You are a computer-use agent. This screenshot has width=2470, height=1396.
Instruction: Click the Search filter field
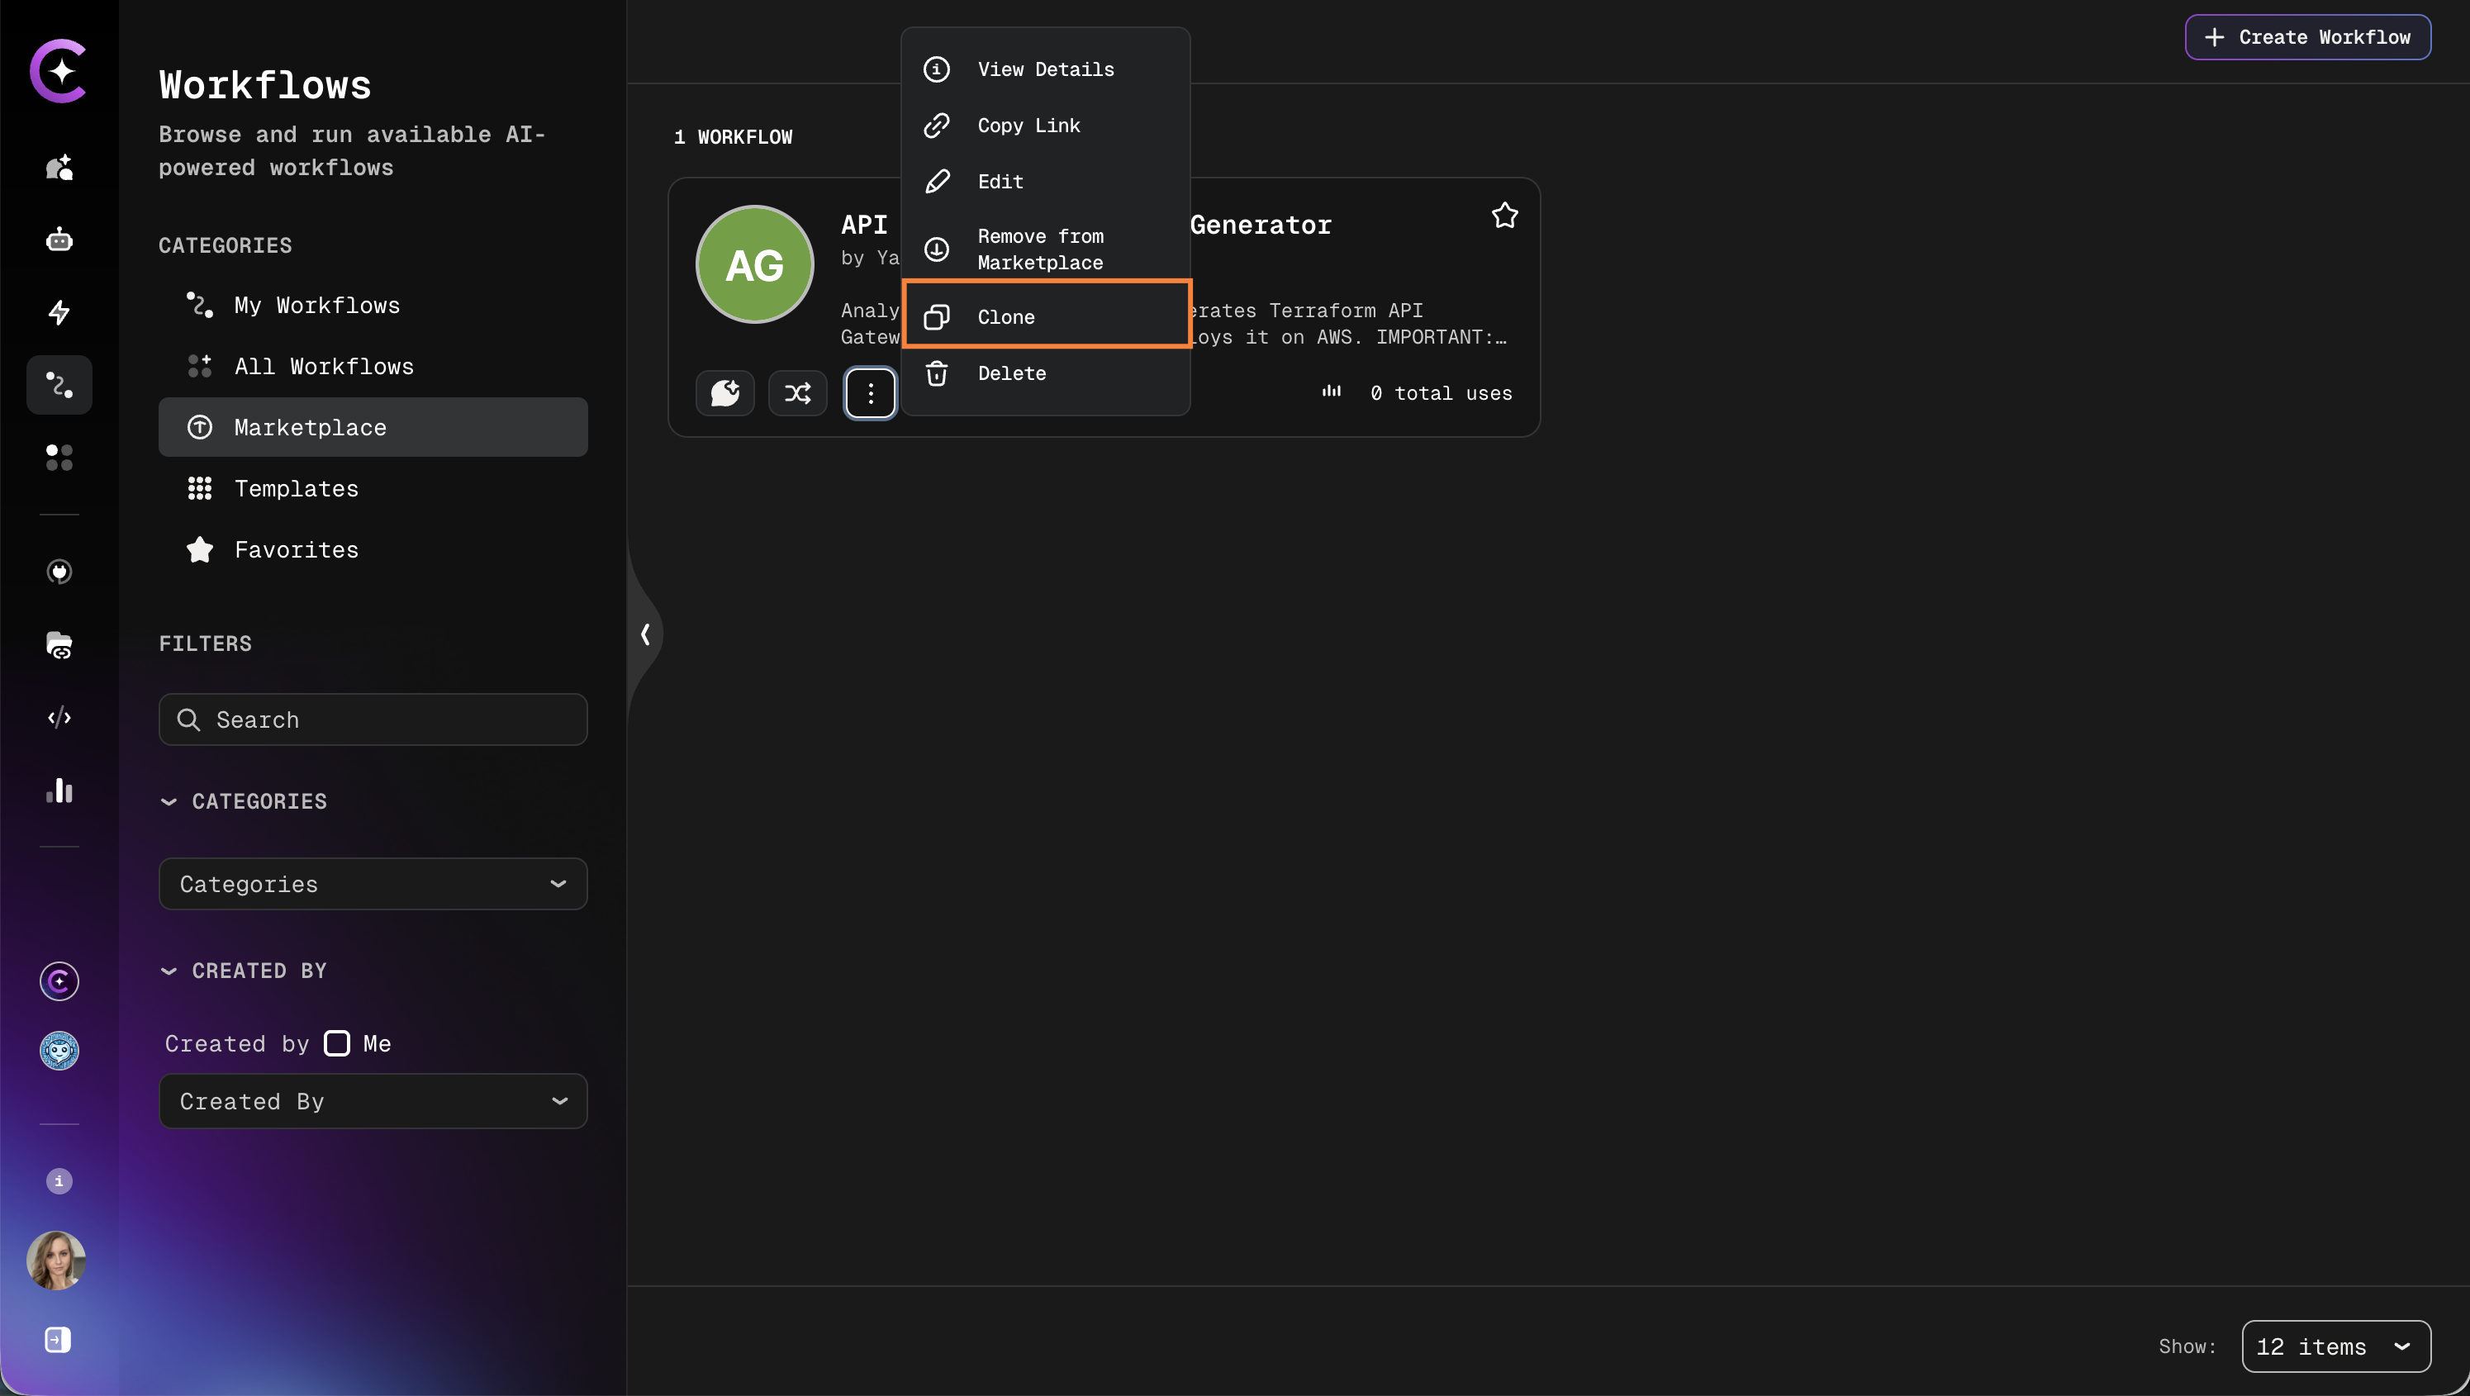(x=373, y=720)
